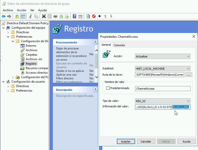
Task: Collapse Configuración del equipo node
Action: [x=3, y=28]
